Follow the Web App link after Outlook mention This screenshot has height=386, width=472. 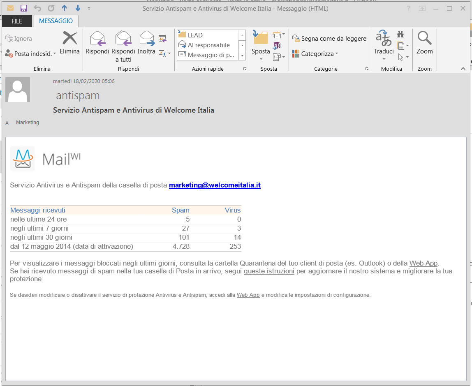tap(423, 263)
